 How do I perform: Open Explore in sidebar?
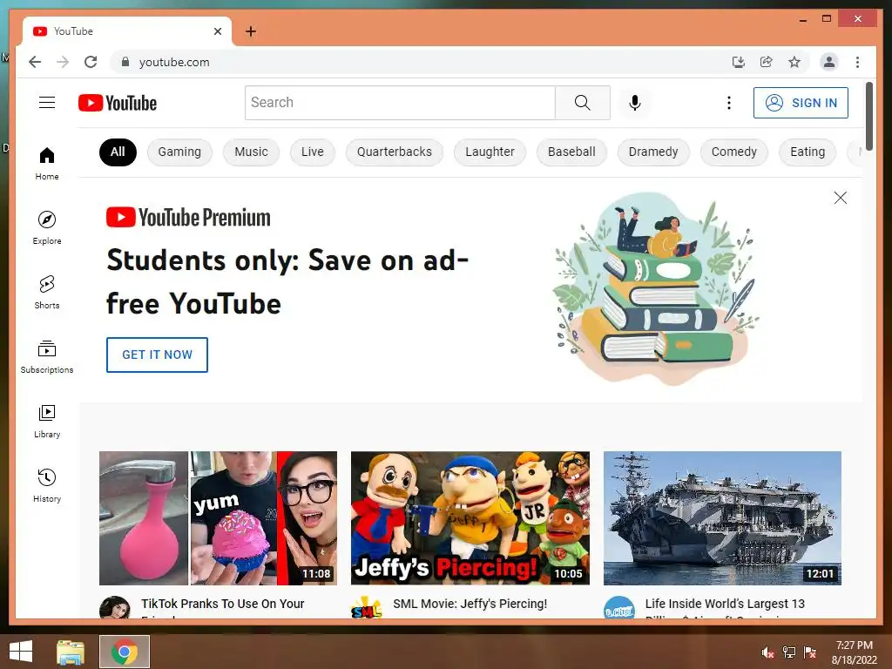click(47, 227)
